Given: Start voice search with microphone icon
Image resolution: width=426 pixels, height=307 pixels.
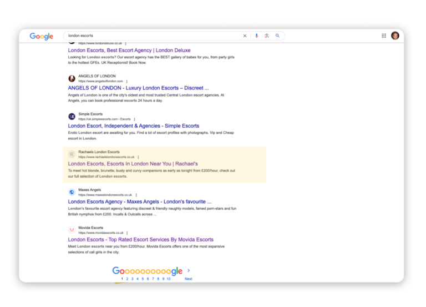Looking at the screenshot, I should [256, 36].
